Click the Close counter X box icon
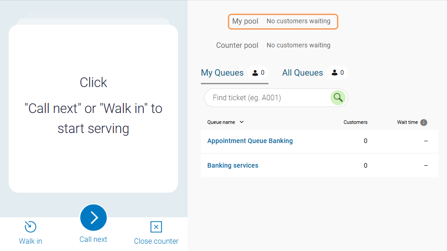 [156, 227]
